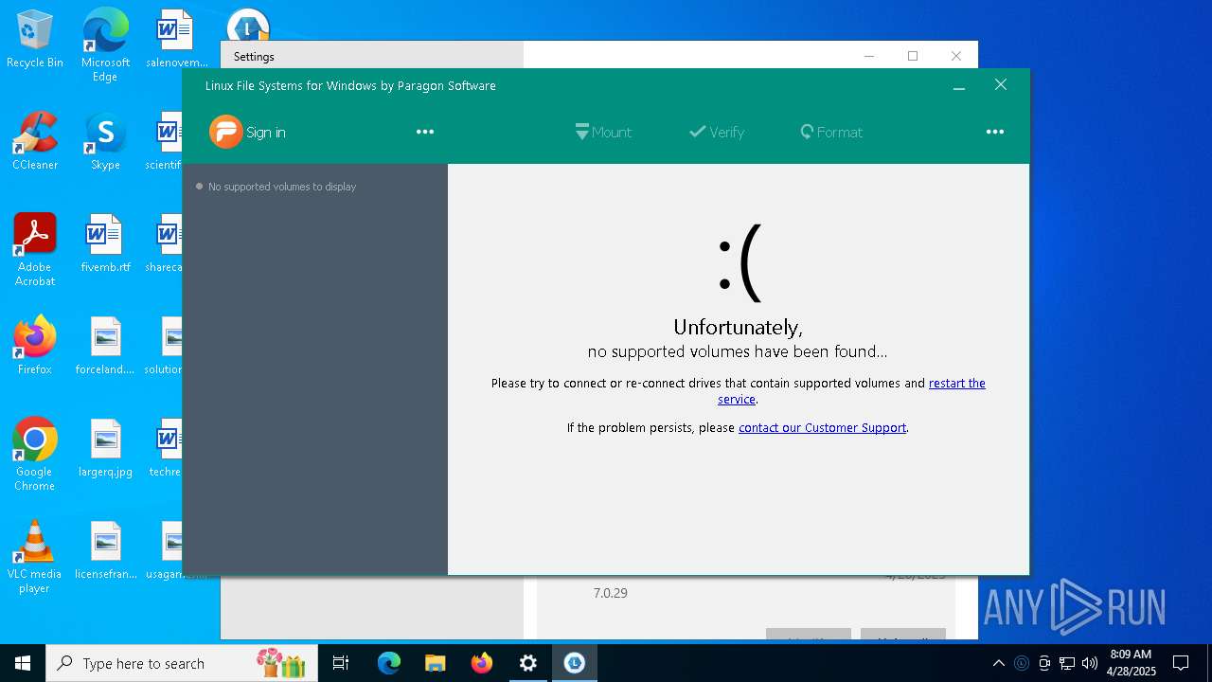The width and height of the screenshot is (1212, 682).
Task: Select largerq.jpg desktop file
Action: pyautogui.click(x=105, y=448)
